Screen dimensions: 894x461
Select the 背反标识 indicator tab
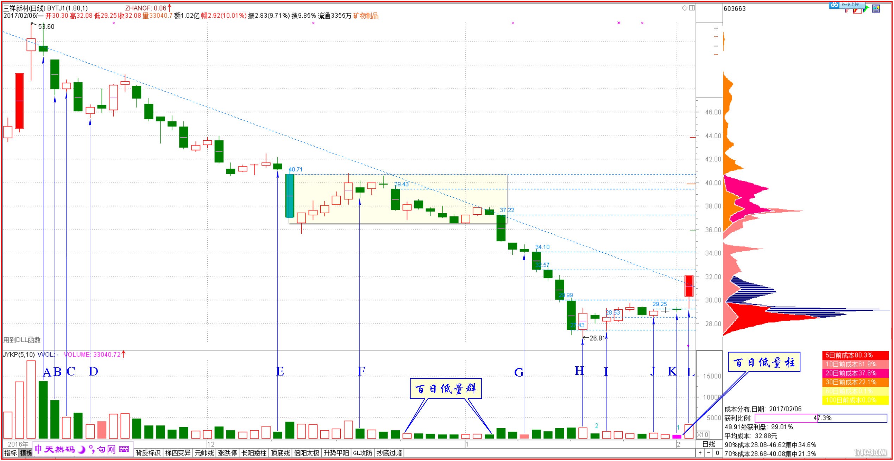[148, 453]
